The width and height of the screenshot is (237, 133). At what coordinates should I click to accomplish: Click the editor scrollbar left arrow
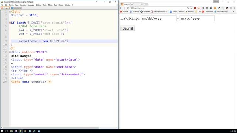click(x=1, y=127)
